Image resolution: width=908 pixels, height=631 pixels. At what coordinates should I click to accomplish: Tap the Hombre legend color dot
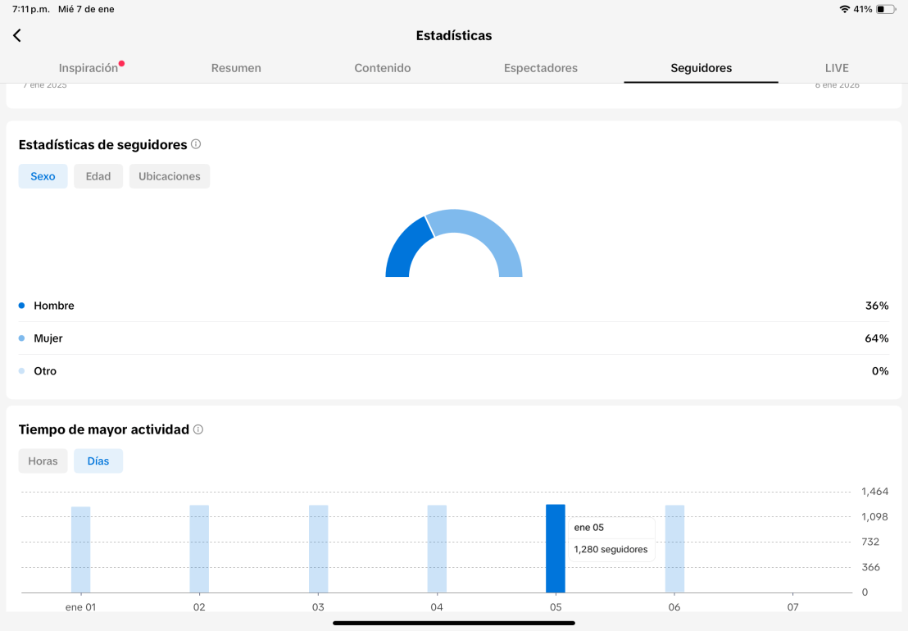click(x=21, y=306)
